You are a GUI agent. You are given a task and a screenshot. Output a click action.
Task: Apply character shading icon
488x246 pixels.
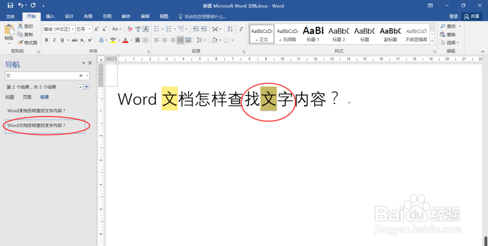pyautogui.click(x=138, y=40)
